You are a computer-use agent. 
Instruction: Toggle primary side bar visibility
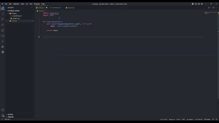[193, 4]
